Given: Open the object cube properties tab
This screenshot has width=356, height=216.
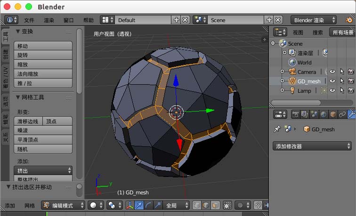Looking at the screenshot, I should 333,114.
